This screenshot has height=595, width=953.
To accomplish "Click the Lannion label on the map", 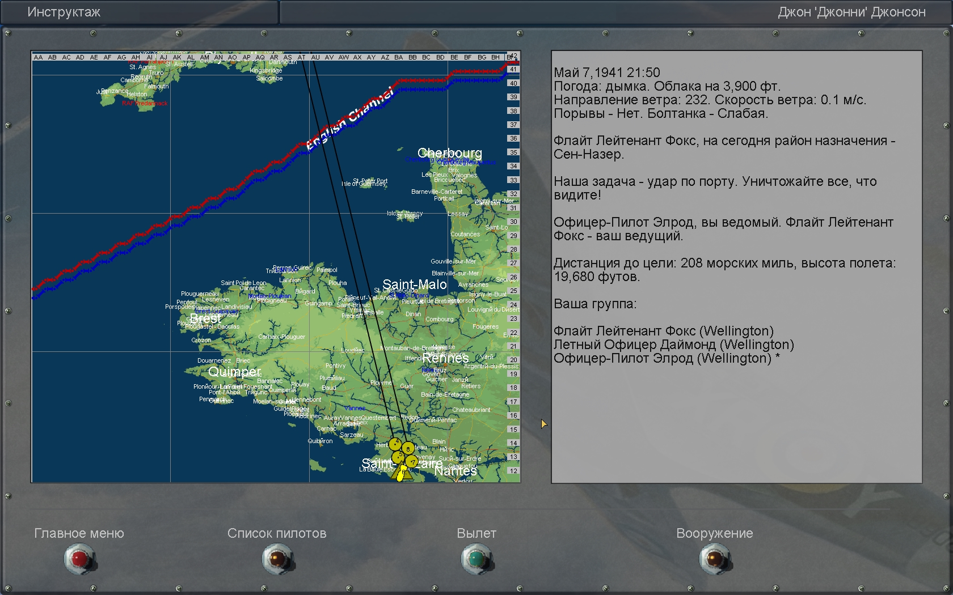I will 290,280.
